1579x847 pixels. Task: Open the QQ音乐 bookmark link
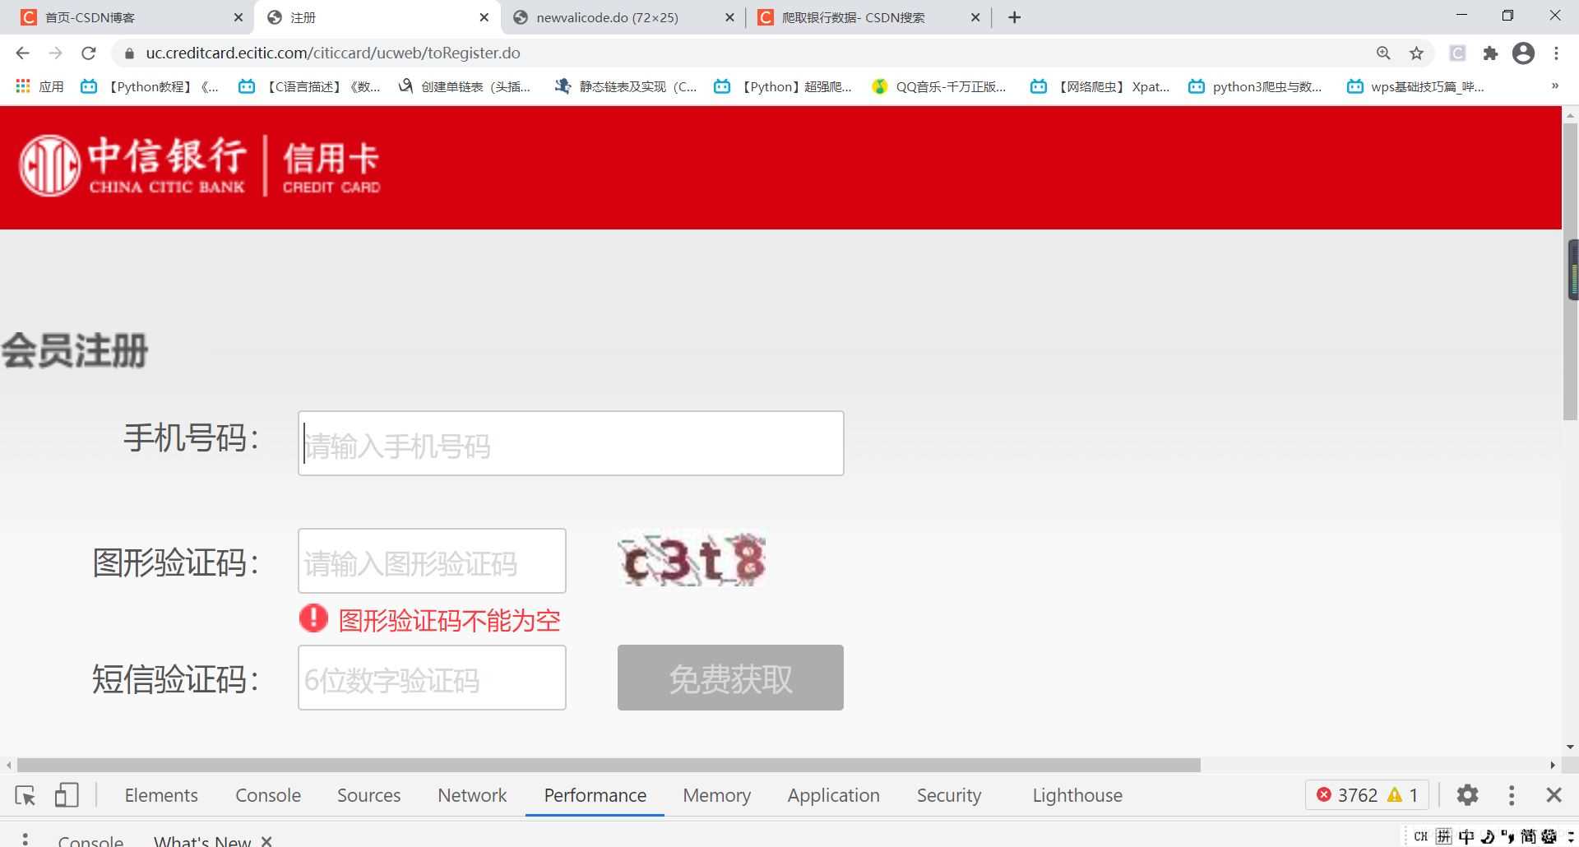[x=938, y=86]
